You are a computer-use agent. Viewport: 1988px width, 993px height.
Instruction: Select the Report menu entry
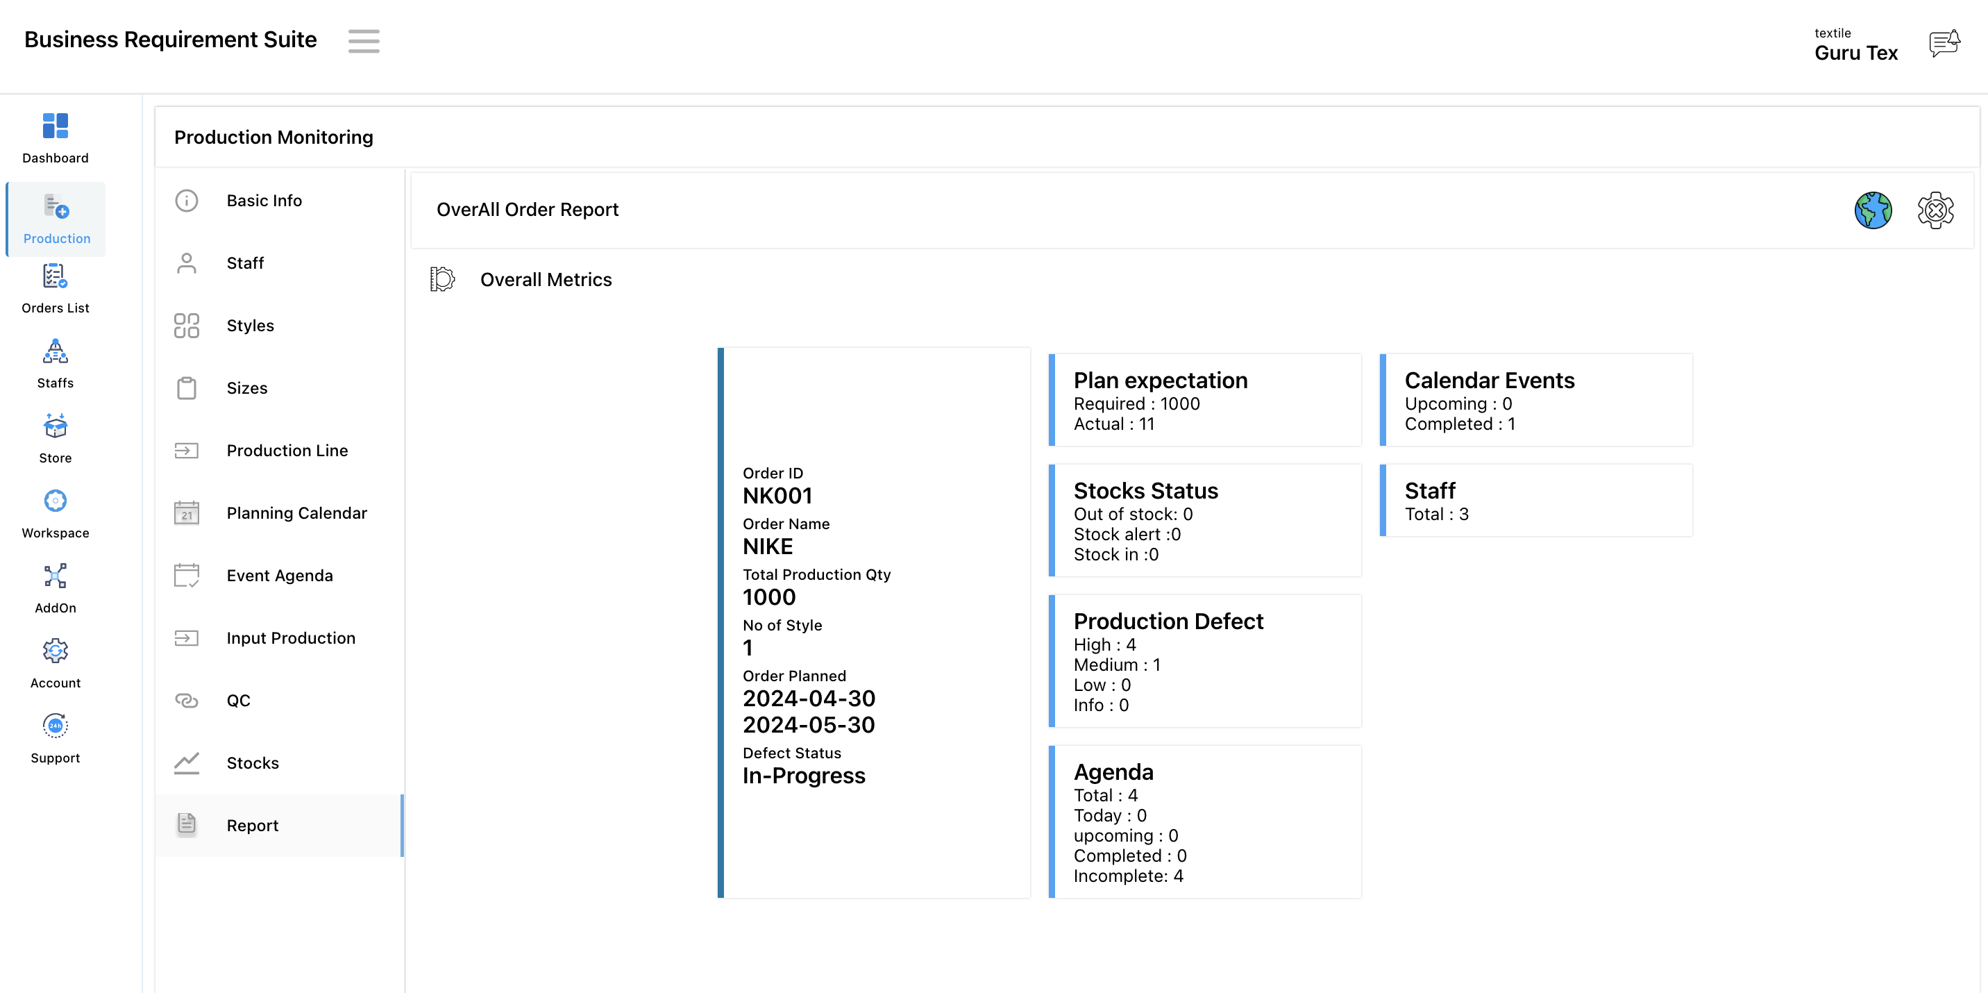279,826
